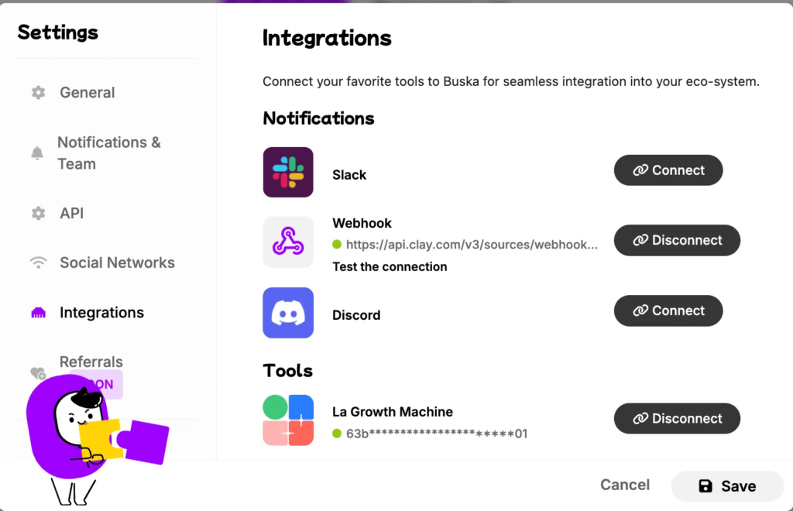Screen dimensions: 793x511
Task: Connect the Slack integration
Action: 668,170
